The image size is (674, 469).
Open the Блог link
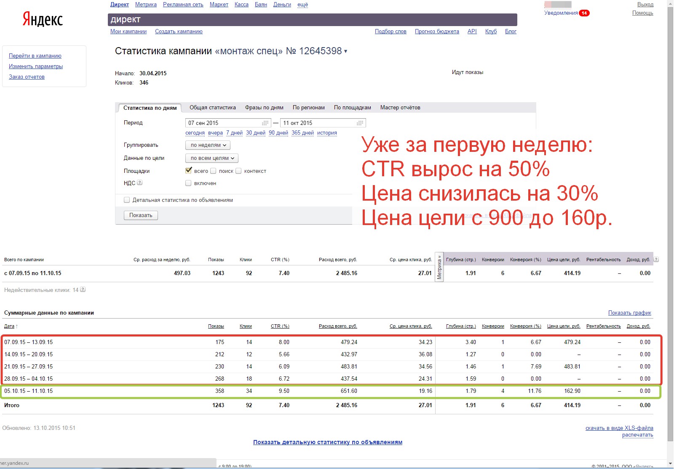511,32
